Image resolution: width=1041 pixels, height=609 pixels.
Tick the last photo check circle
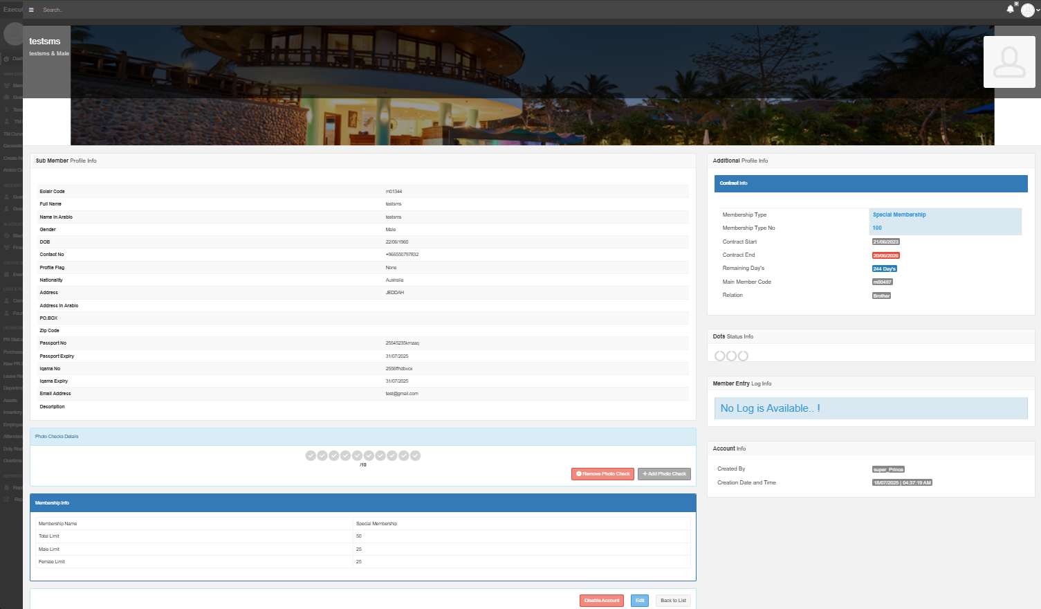[x=415, y=455]
